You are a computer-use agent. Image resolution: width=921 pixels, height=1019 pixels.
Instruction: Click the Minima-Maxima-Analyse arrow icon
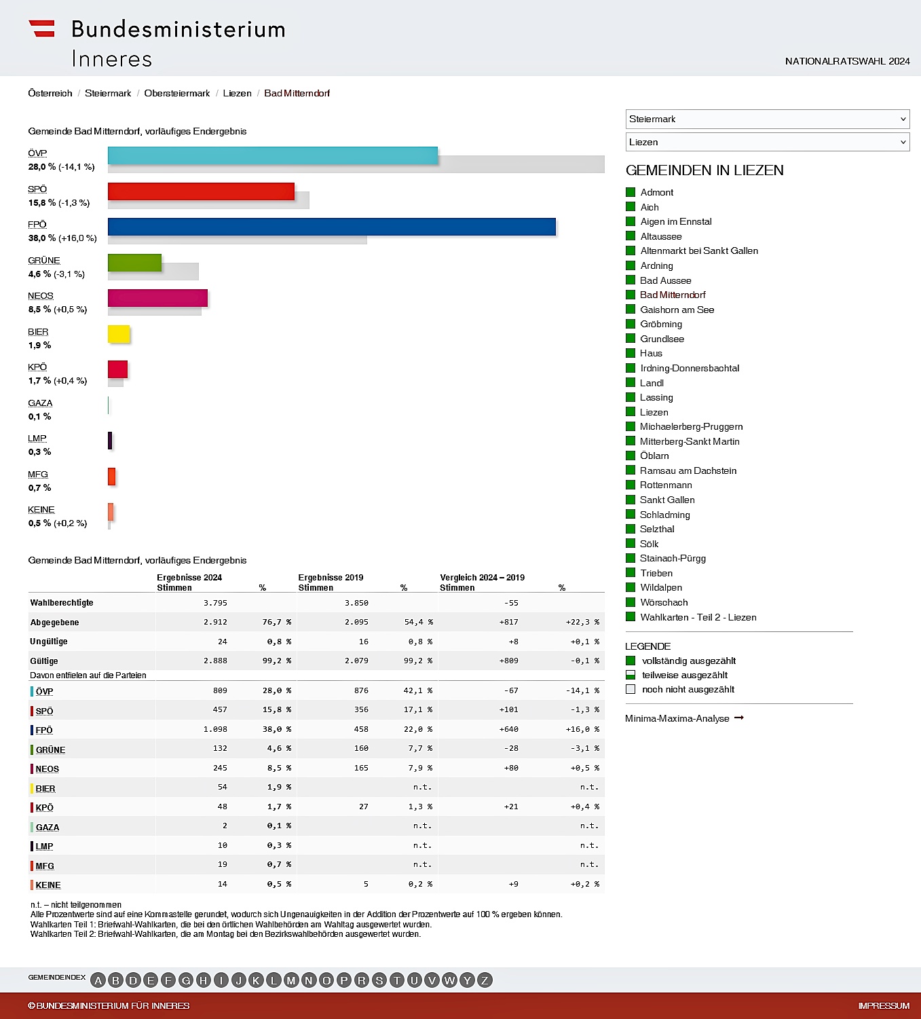tap(739, 718)
